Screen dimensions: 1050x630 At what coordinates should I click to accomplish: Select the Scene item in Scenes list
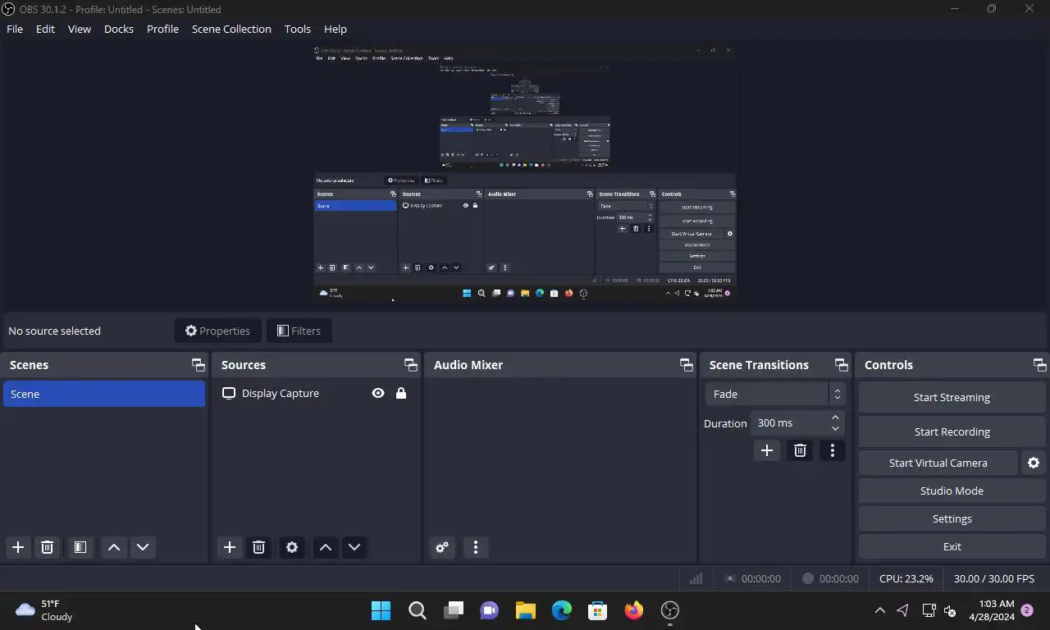coord(104,394)
